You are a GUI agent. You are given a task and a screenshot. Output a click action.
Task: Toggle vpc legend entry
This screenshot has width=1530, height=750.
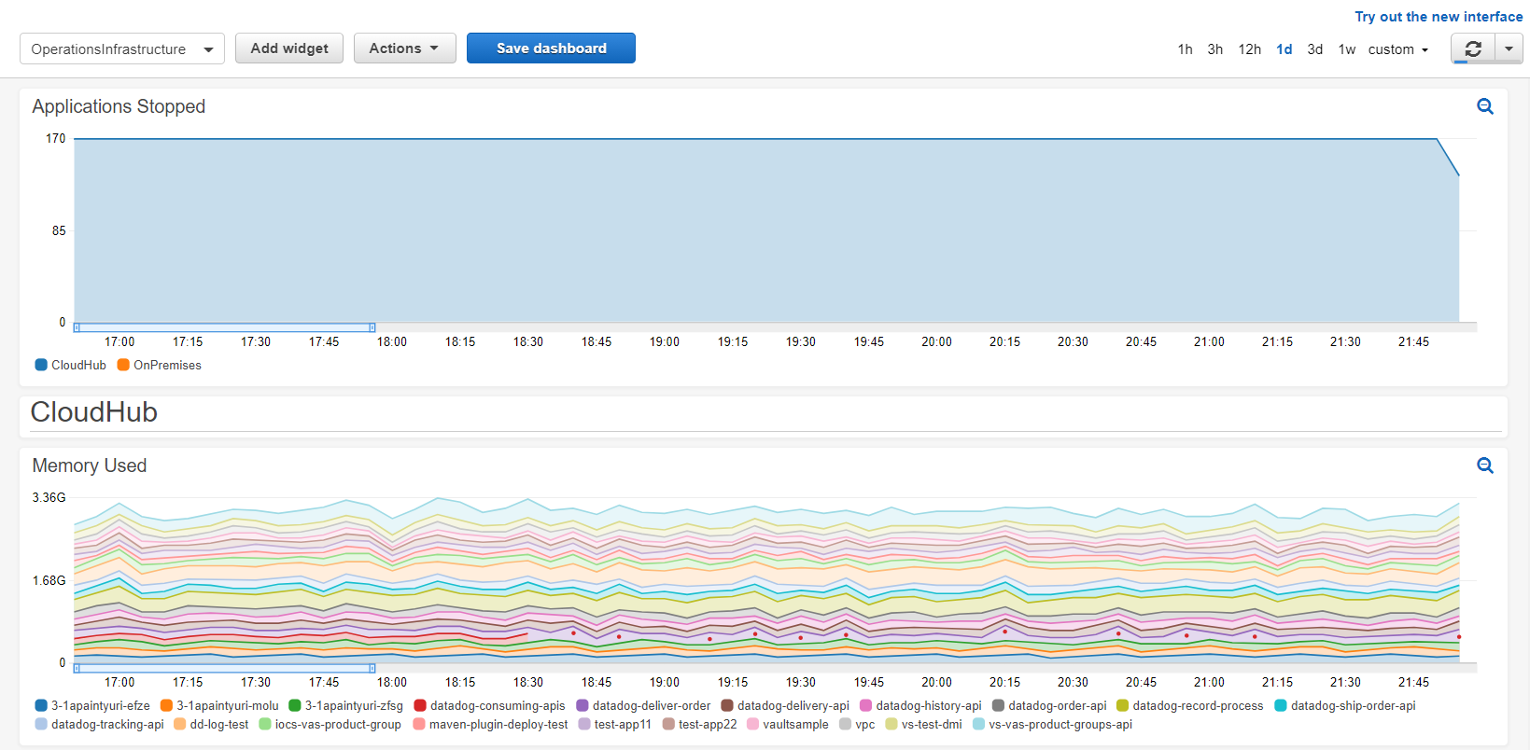[x=857, y=724]
